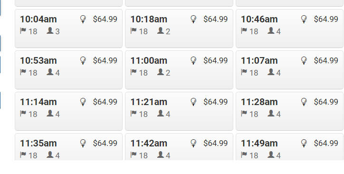Click the player icon on 10:04am slot

click(50, 30)
